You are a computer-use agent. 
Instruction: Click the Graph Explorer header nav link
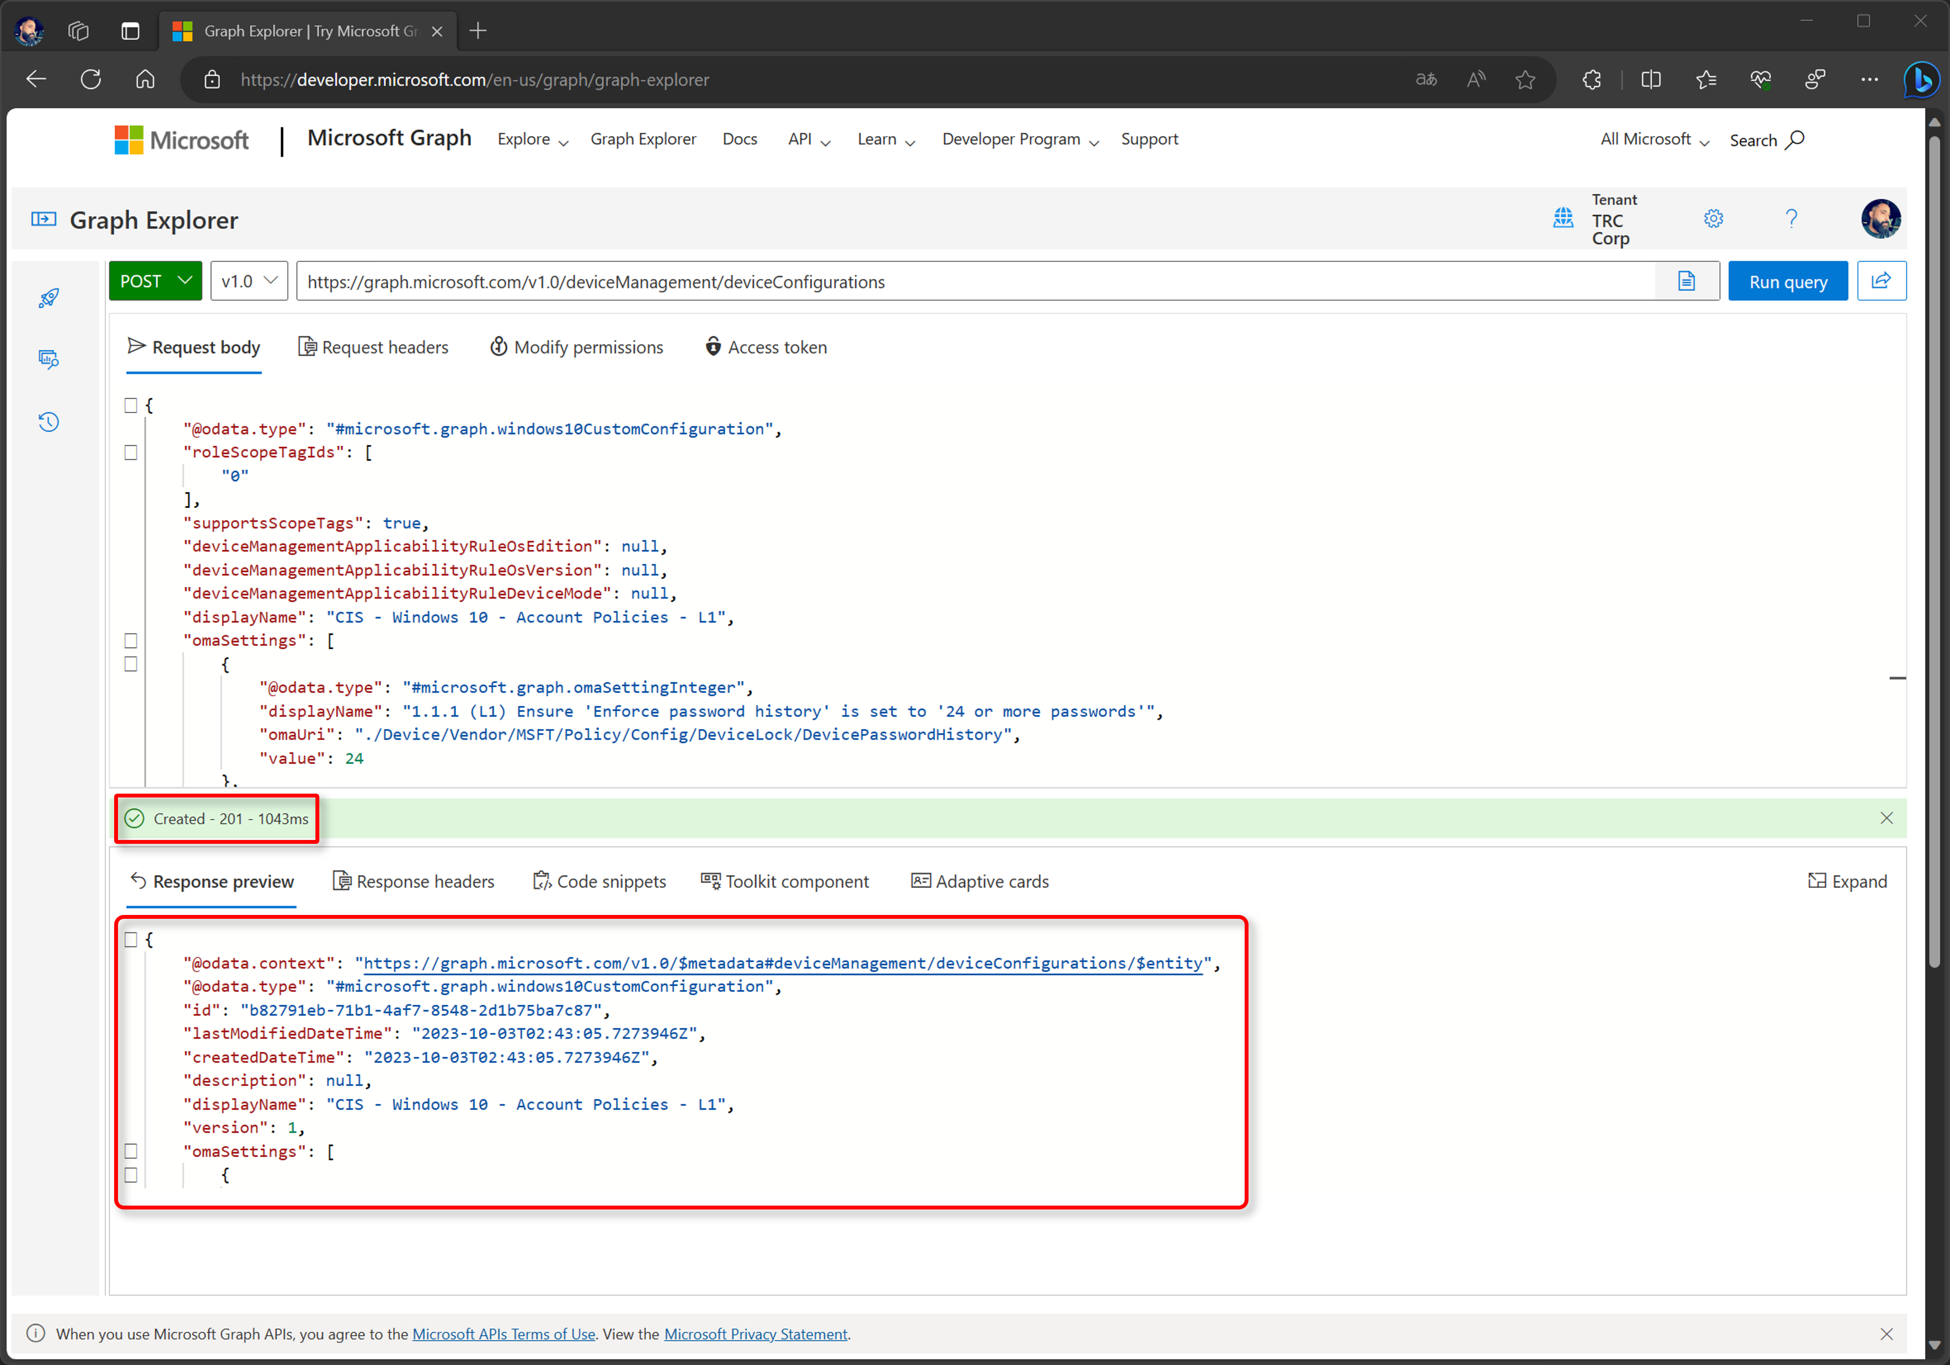(643, 140)
